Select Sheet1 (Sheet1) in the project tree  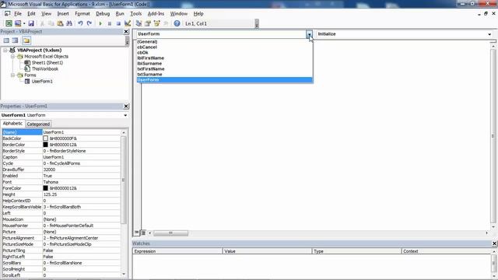click(x=47, y=62)
